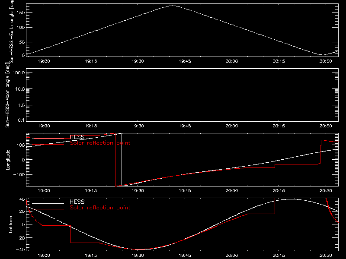Click the 50 tick on Earth angle axis
The height and width of the screenshot is (259, 346).
pyautogui.click(x=22, y=42)
